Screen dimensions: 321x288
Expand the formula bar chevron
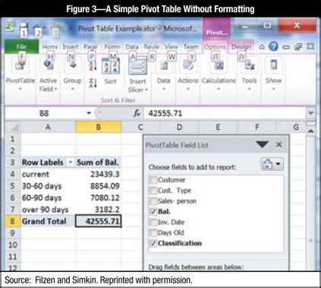311,112
